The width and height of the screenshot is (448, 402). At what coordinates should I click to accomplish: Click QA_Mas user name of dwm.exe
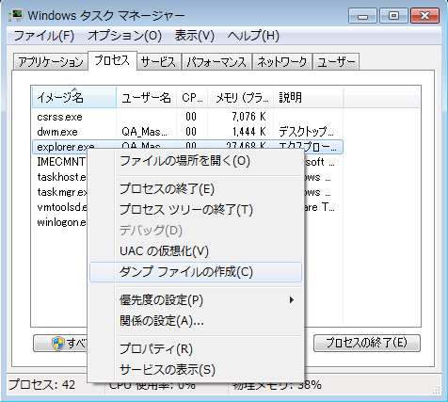[x=144, y=132]
